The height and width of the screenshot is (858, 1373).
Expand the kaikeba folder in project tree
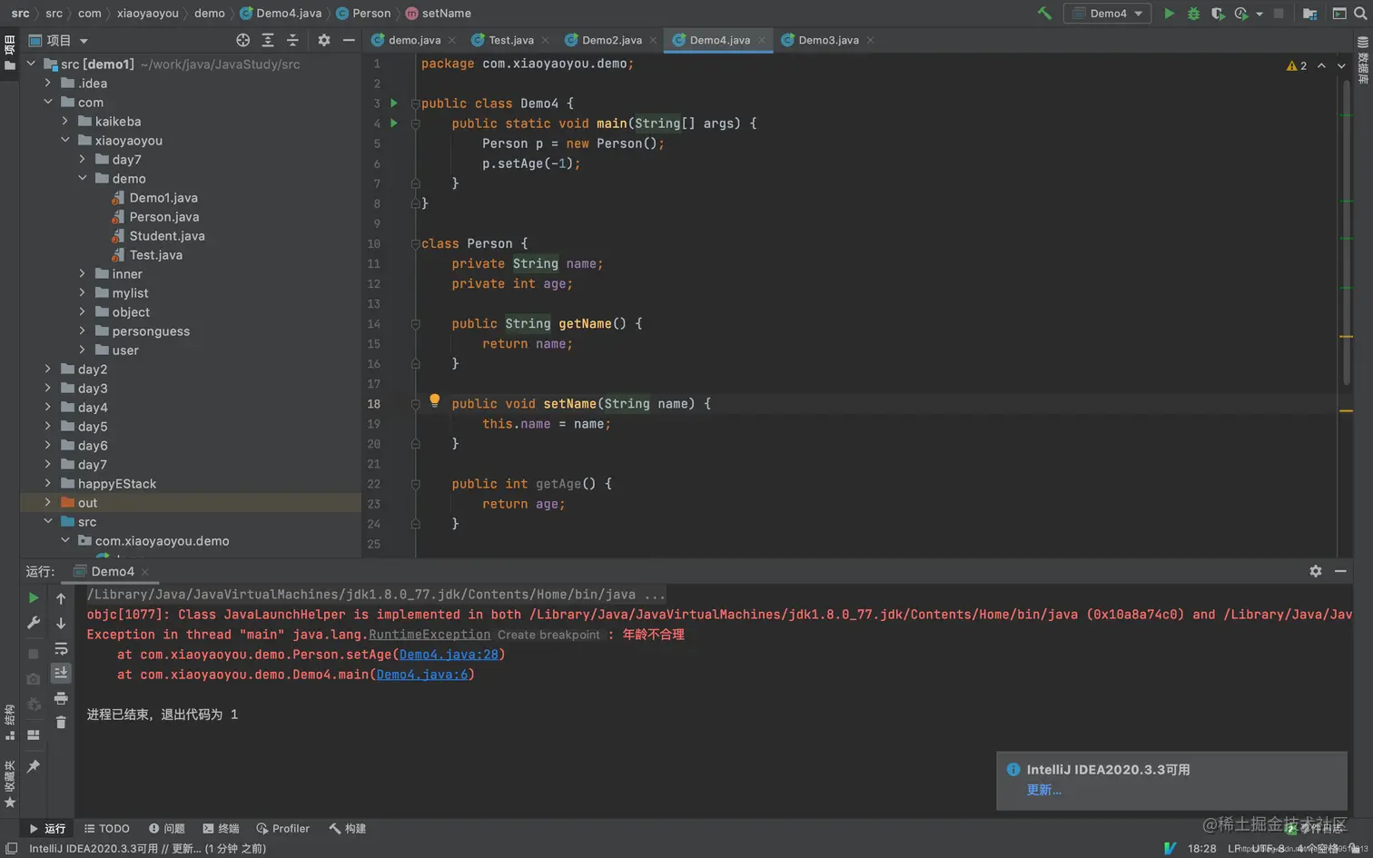point(65,121)
